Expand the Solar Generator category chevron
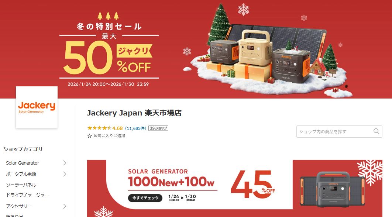This screenshot has width=392, height=217. pyautogui.click(x=65, y=163)
